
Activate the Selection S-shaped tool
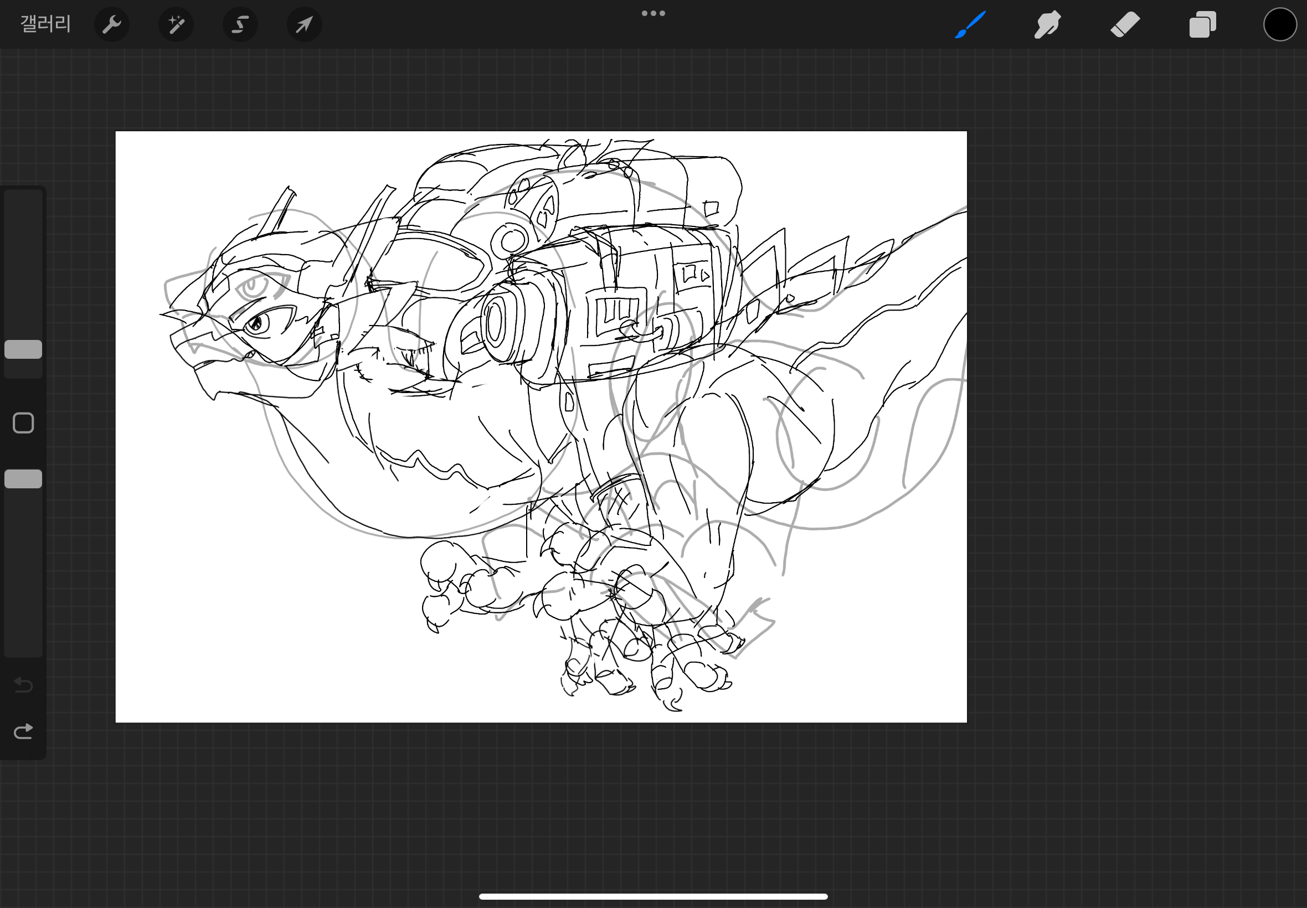[240, 24]
